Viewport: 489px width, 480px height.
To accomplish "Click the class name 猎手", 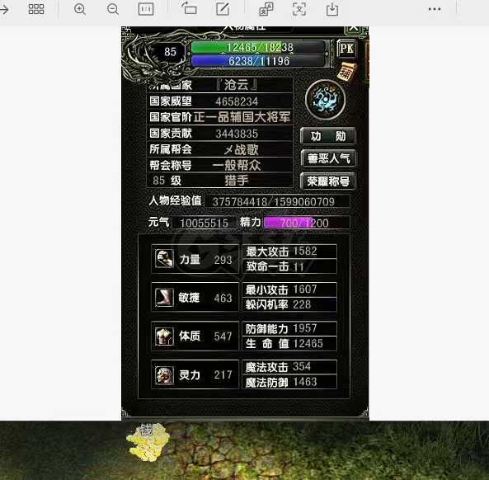I will click(237, 181).
